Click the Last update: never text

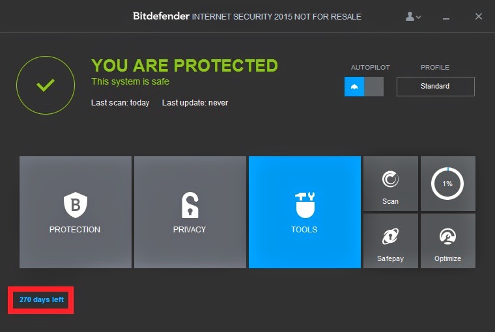coord(195,103)
